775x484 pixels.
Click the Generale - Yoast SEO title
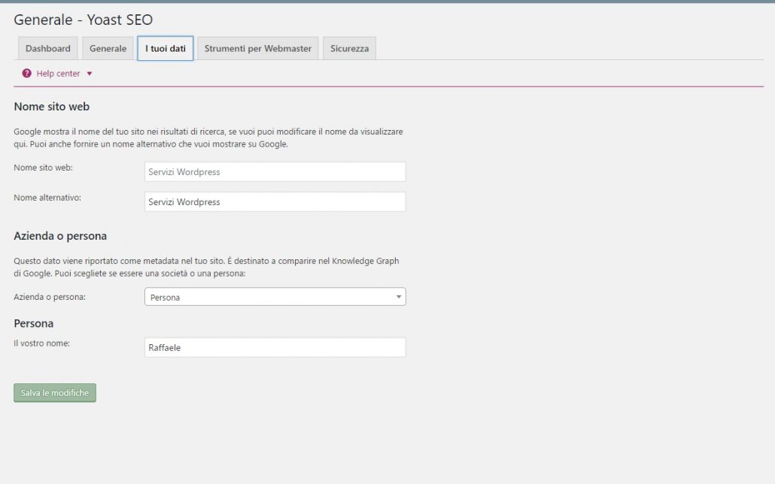point(83,20)
